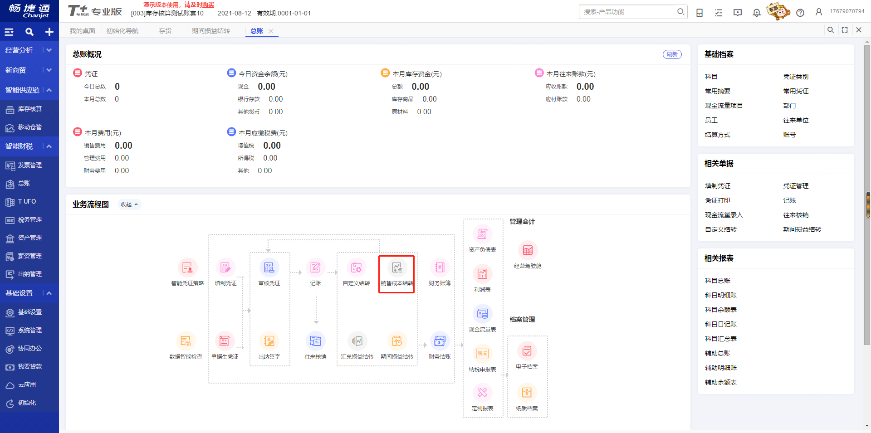Open the 定制报表 icon

click(x=482, y=393)
